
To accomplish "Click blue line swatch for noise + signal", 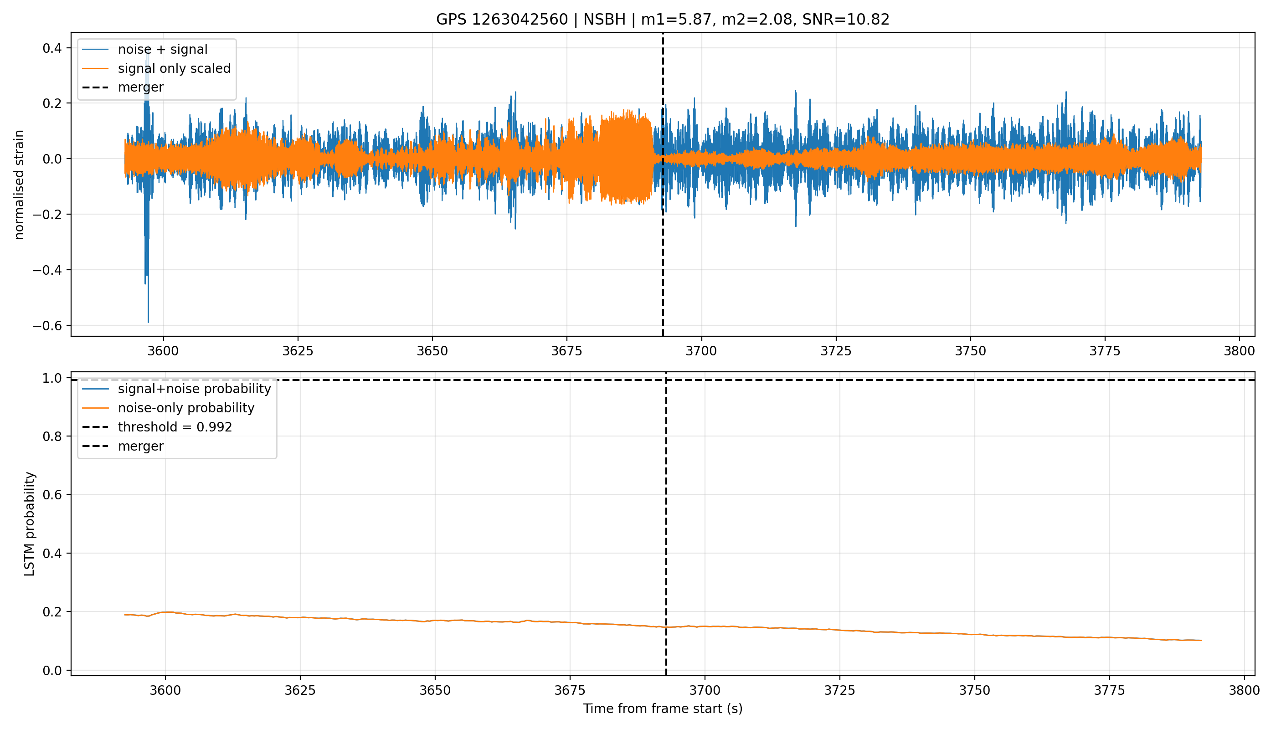I will 95,49.
